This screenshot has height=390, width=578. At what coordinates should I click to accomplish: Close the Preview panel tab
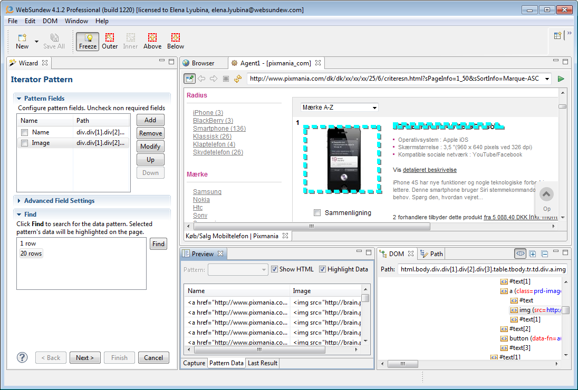pyautogui.click(x=220, y=253)
